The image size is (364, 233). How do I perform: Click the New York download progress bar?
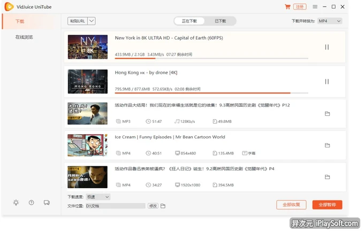point(211,58)
